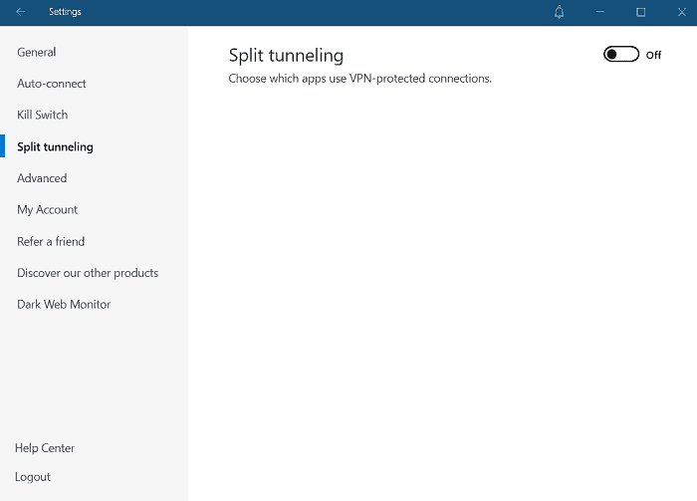This screenshot has width=697, height=501.
Task: Close the Settings window
Action: [x=682, y=12]
